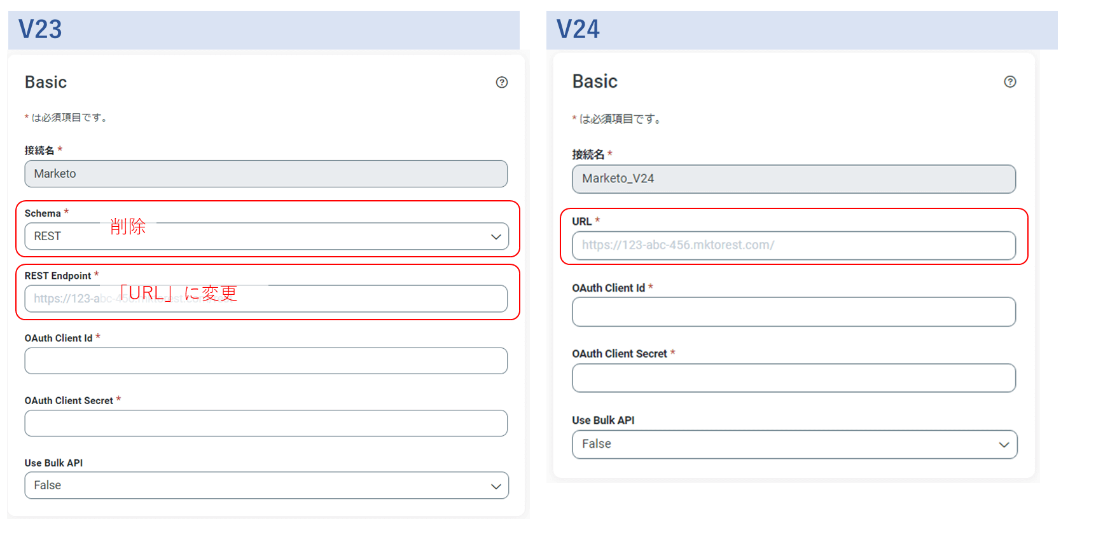Viewport: 1117px width, 542px height.
Task: Click the help icon in V23 Basic panel
Action: (502, 82)
